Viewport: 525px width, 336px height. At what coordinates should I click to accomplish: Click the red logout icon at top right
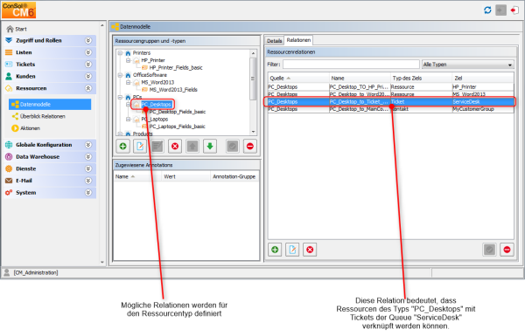tap(514, 10)
